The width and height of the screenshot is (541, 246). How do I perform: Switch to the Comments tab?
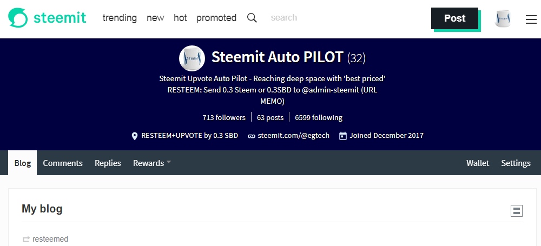click(x=63, y=163)
